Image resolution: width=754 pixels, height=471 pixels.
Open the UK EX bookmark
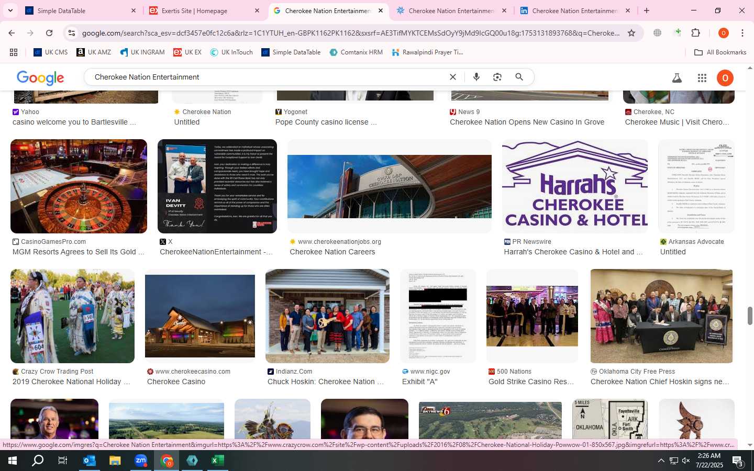(187, 52)
